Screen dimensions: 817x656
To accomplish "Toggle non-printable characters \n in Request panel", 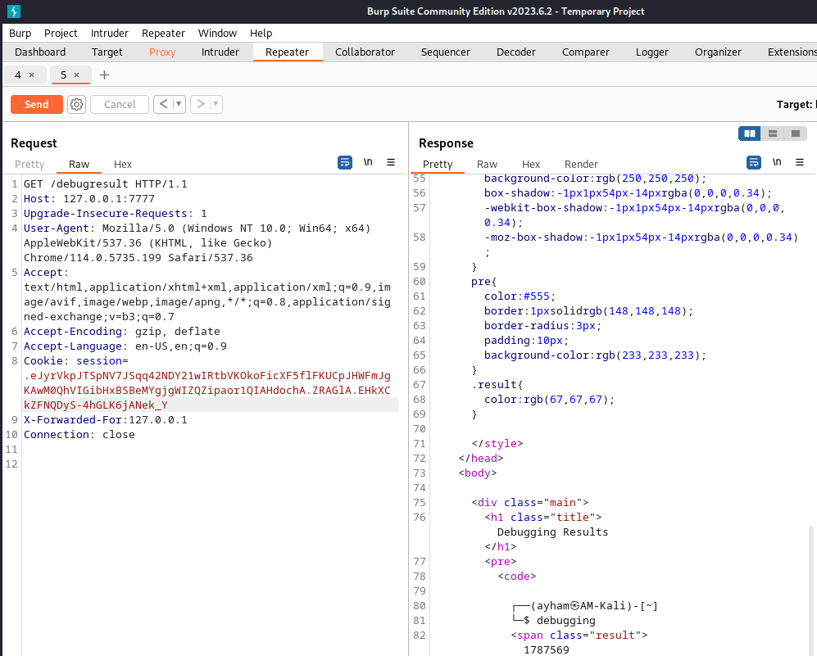I will point(368,162).
